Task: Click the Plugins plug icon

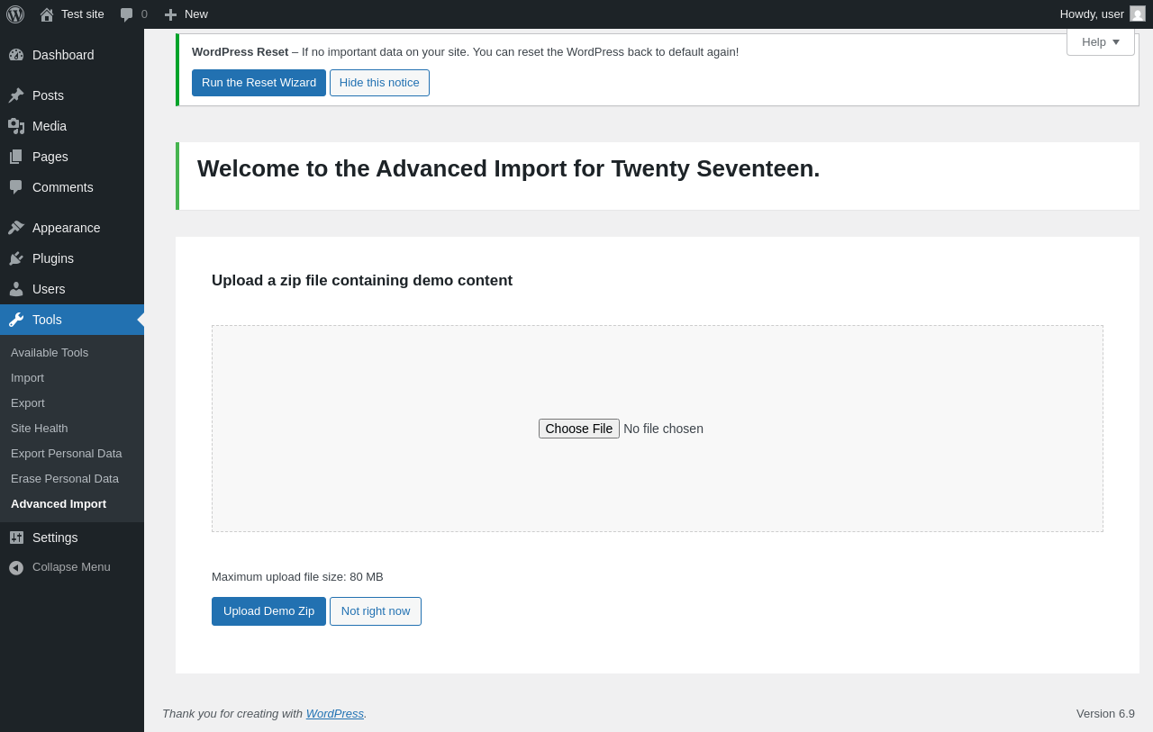Action: [16, 258]
